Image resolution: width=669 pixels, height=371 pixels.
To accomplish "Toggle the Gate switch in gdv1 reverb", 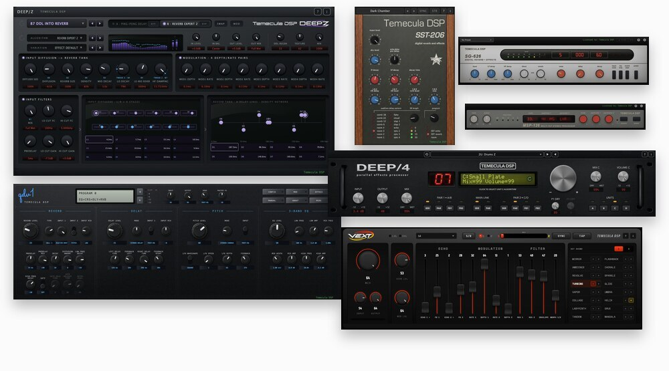I will [42, 285].
